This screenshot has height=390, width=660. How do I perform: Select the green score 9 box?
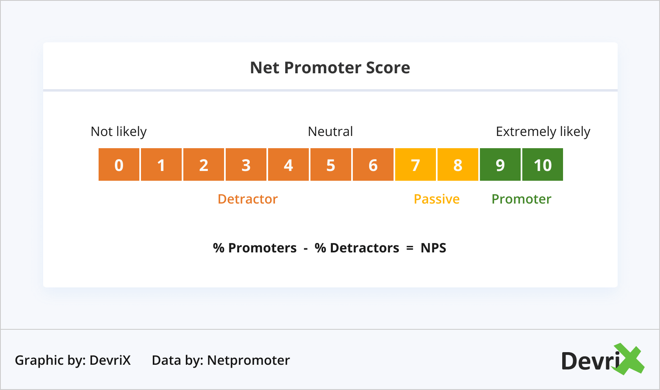pyautogui.click(x=500, y=164)
